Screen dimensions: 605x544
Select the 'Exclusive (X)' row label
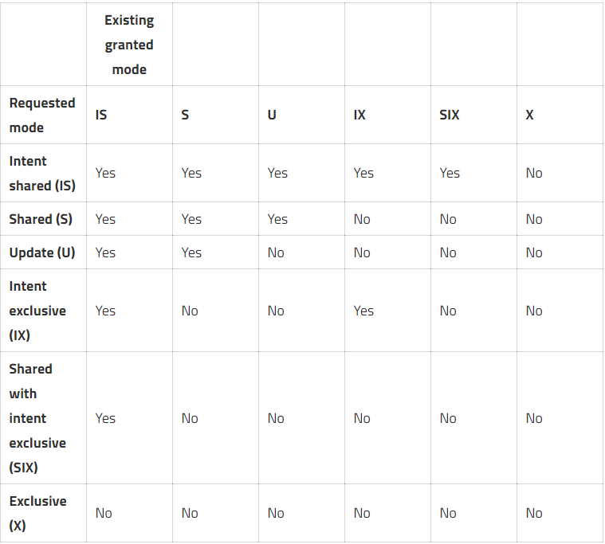click(x=37, y=513)
